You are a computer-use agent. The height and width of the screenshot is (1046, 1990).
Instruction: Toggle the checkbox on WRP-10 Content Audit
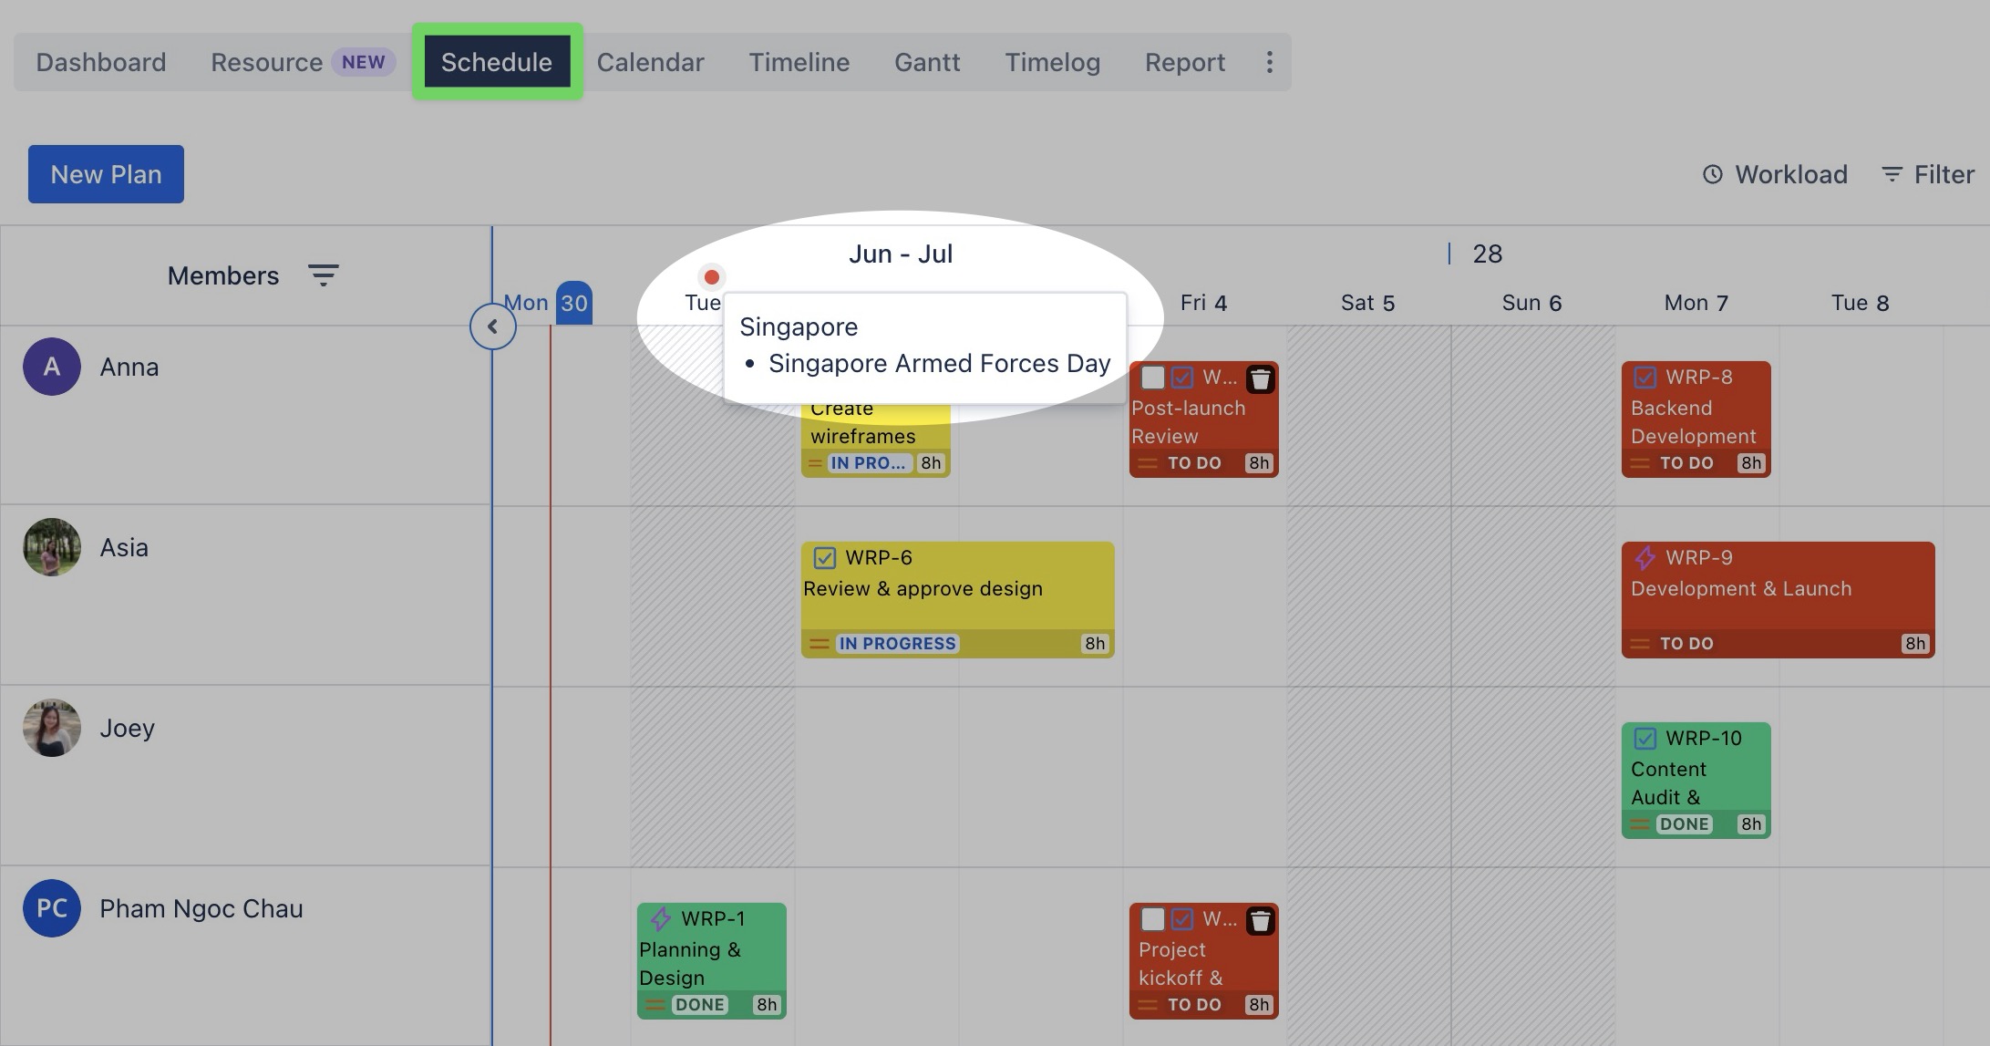[1644, 738]
